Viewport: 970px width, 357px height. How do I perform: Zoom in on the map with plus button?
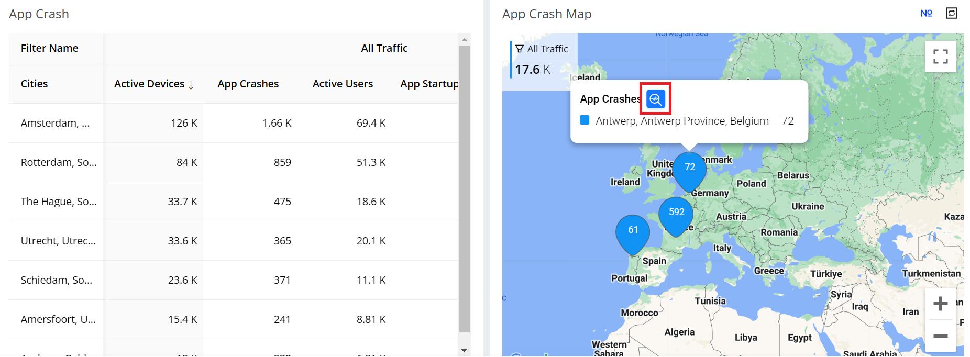pyautogui.click(x=940, y=304)
